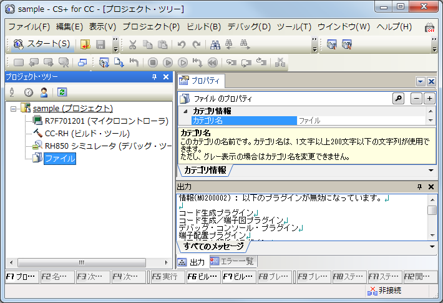Click the copy icon in toolbar

[147, 44]
